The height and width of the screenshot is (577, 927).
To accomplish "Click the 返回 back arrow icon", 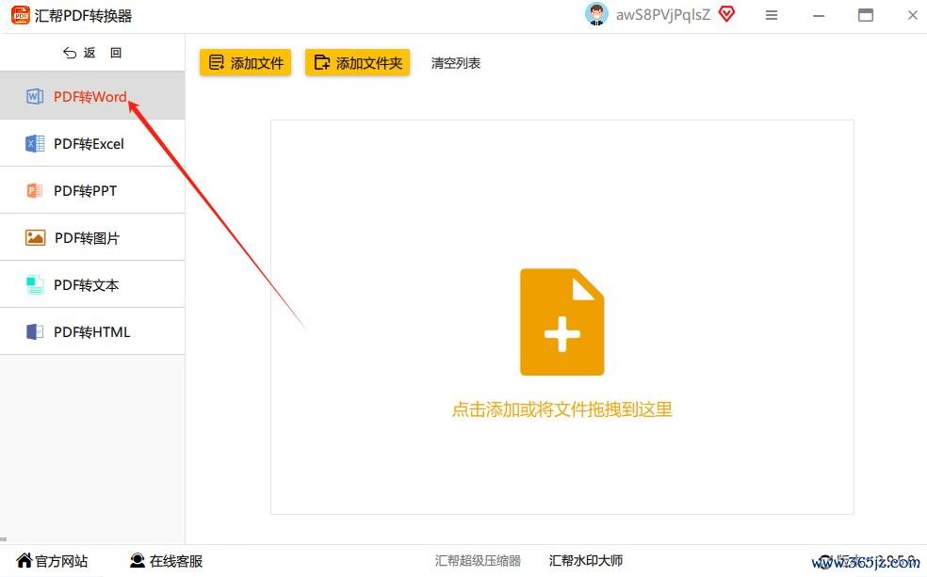I will [70, 53].
